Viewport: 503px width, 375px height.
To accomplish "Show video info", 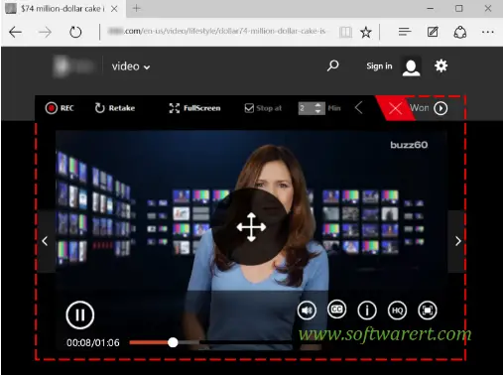I will (x=367, y=311).
